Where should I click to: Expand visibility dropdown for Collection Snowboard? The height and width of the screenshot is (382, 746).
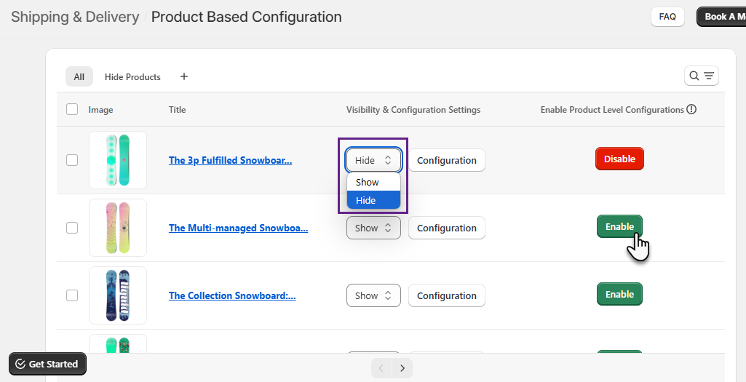[x=373, y=295]
